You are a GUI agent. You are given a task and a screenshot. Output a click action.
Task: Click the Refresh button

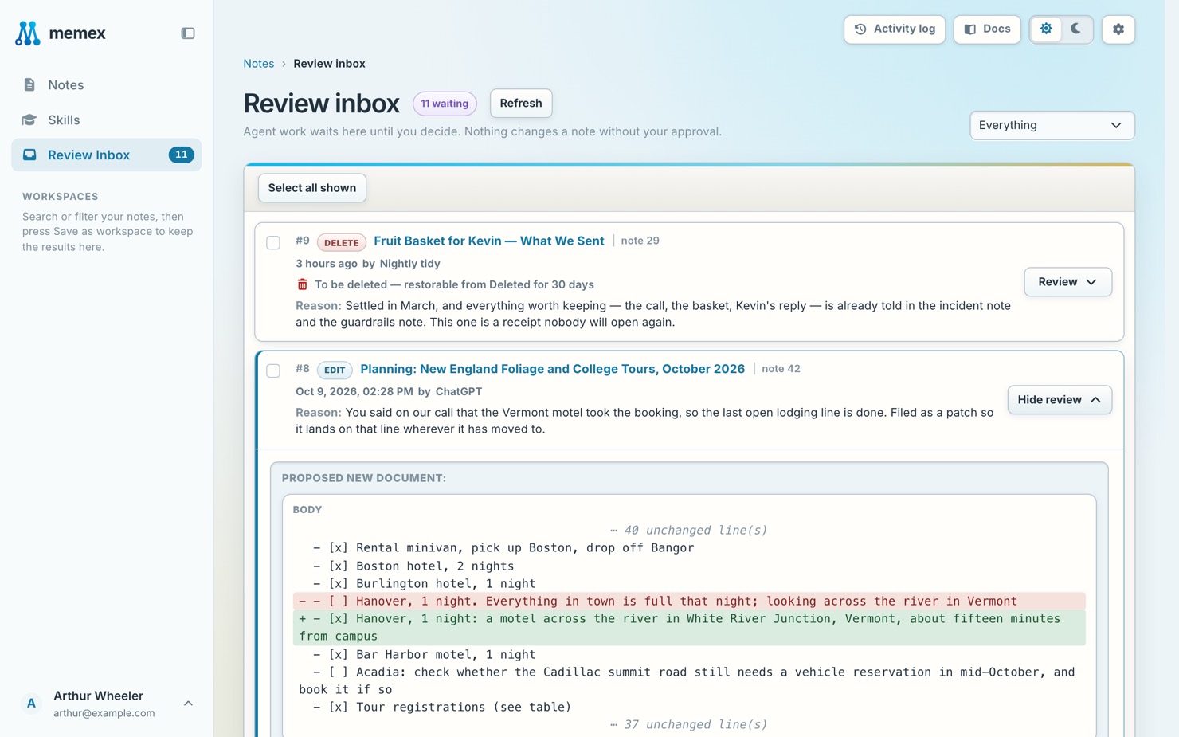(x=521, y=104)
